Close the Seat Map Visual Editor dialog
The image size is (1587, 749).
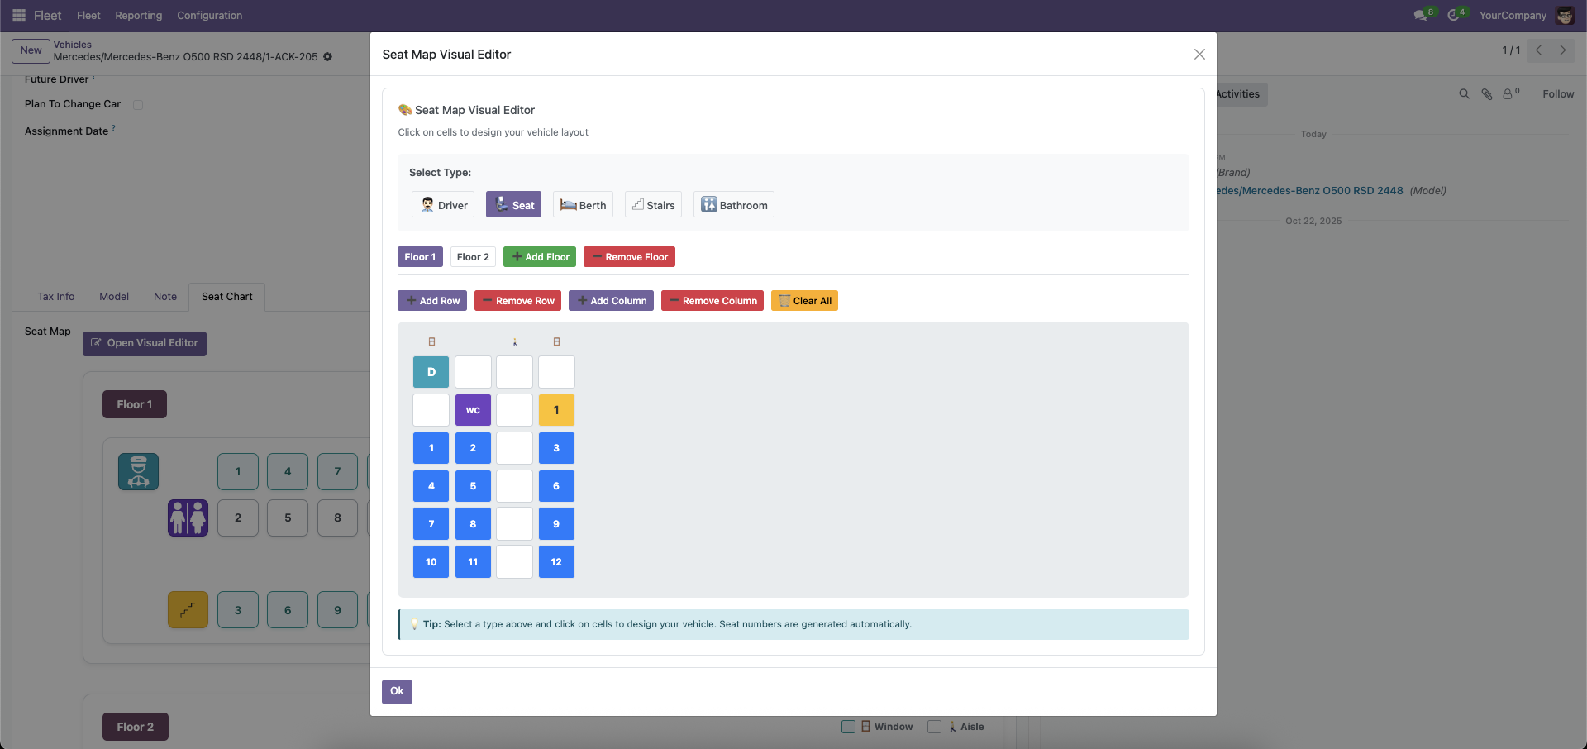pos(1199,55)
